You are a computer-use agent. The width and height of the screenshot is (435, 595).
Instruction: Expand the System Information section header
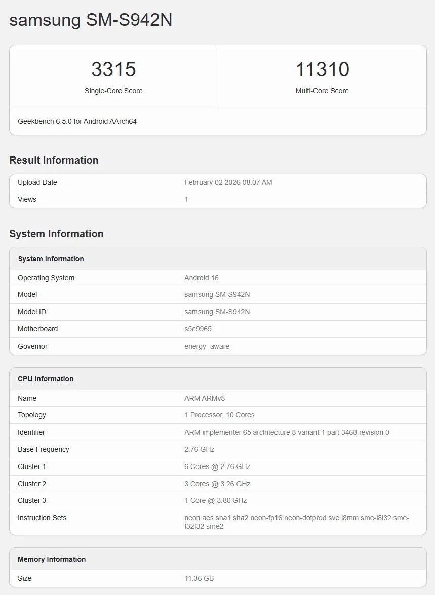(56, 234)
